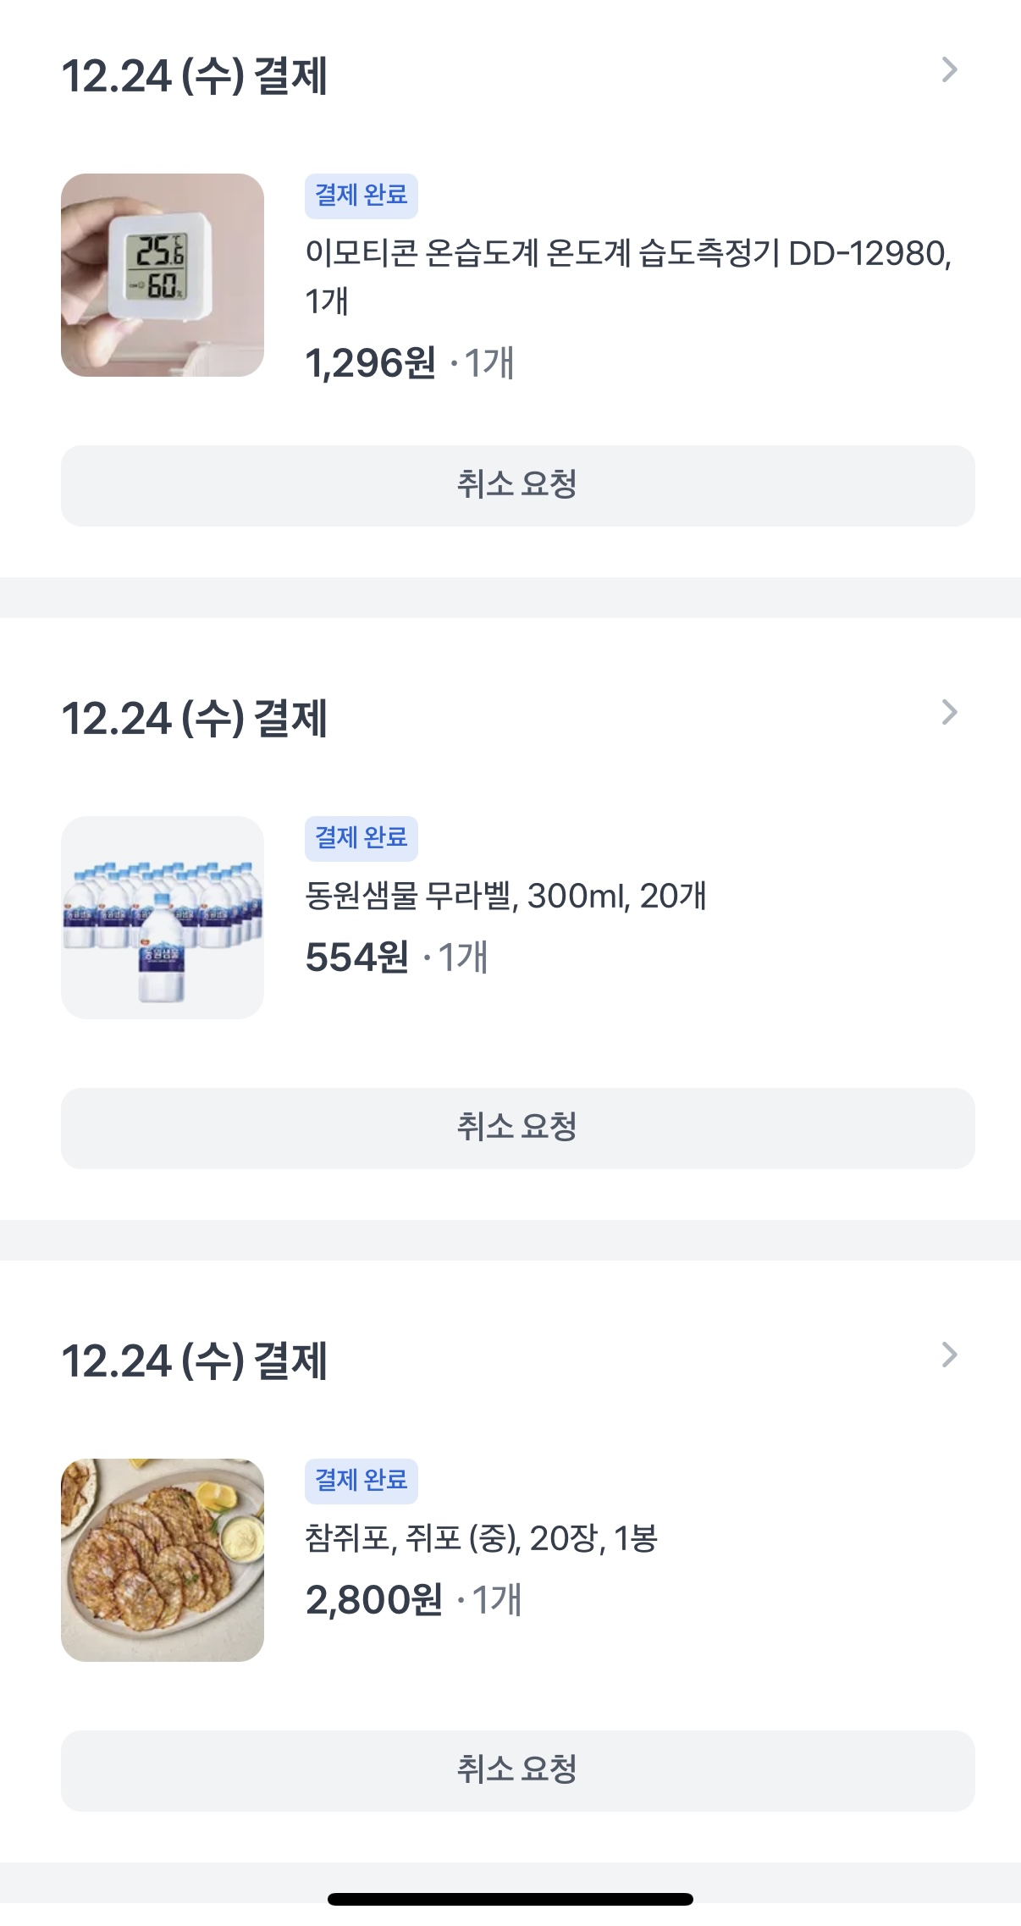Select the 결제 완료 label on the 참쥐포 item
This screenshot has height=1926, width=1021.
coord(361,1481)
